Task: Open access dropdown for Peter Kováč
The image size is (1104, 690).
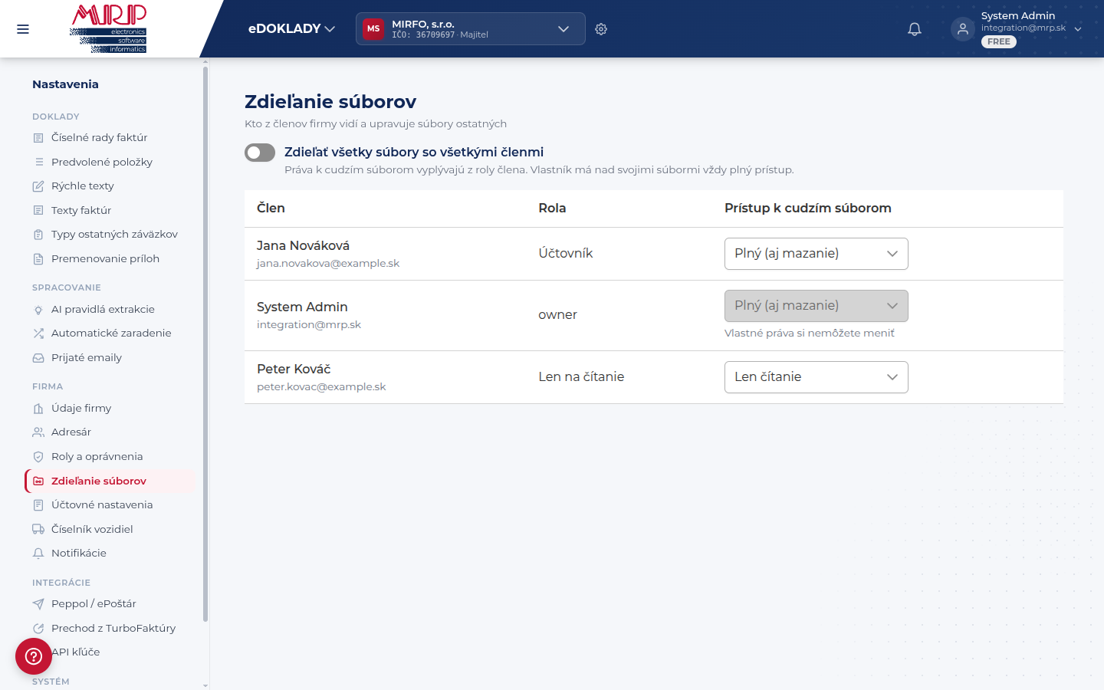Action: [x=816, y=377]
